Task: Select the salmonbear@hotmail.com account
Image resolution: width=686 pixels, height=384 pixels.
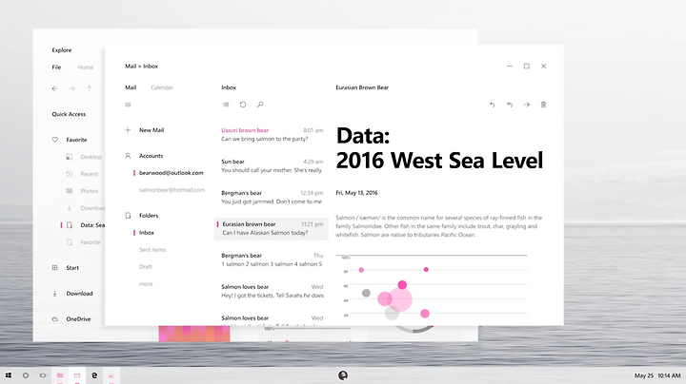Action: coord(171,190)
